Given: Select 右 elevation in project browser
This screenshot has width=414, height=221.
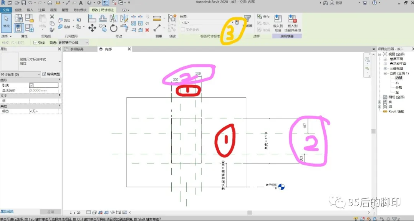Looking at the screenshot, I should click(397, 83).
